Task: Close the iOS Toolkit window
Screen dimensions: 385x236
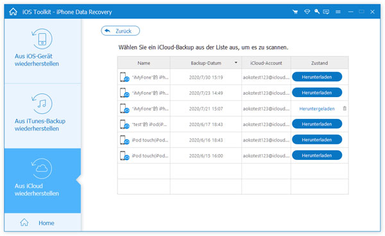Action: [372, 12]
